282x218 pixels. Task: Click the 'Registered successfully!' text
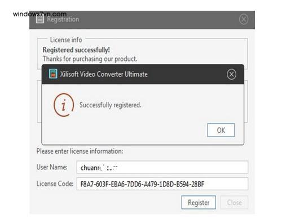coord(76,50)
